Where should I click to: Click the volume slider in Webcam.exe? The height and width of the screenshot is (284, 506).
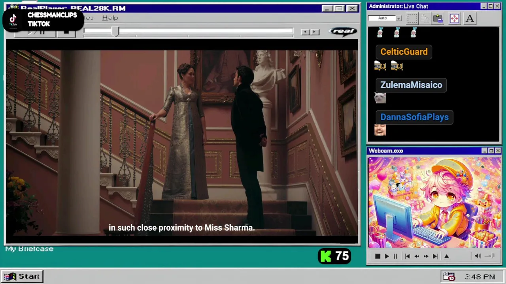point(490,256)
